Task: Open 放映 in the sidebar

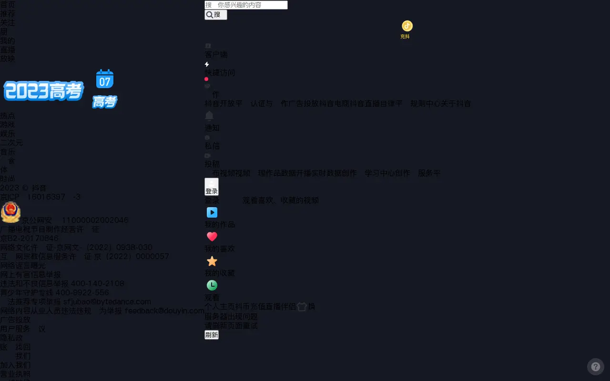Action: (x=8, y=59)
